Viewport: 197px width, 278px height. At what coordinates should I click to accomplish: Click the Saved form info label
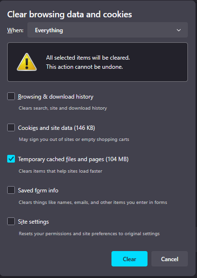pos(38,190)
